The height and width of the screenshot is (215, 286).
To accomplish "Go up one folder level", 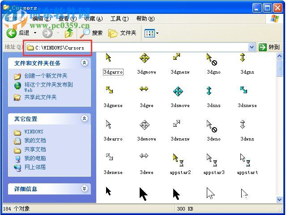I will (x=69, y=33).
